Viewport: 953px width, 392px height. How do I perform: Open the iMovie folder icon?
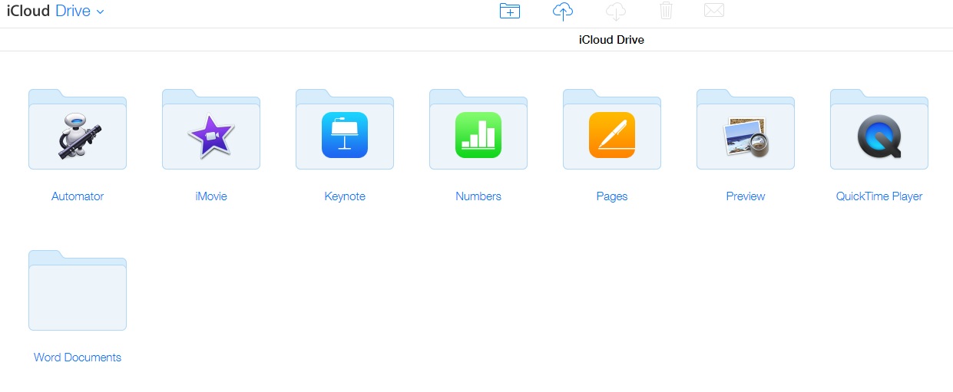[211, 130]
